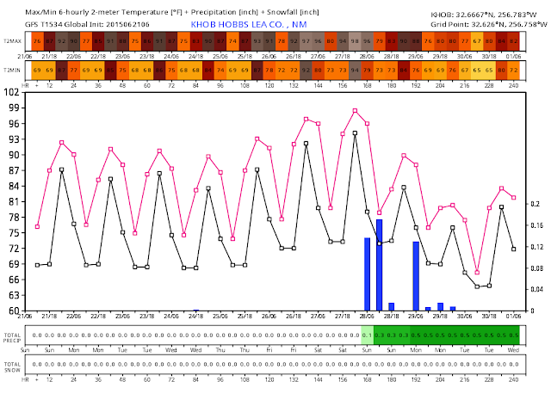Screen dimensions: 551x400
Task: Select the 98 cell in T2MAX row
Action: pos(355,41)
